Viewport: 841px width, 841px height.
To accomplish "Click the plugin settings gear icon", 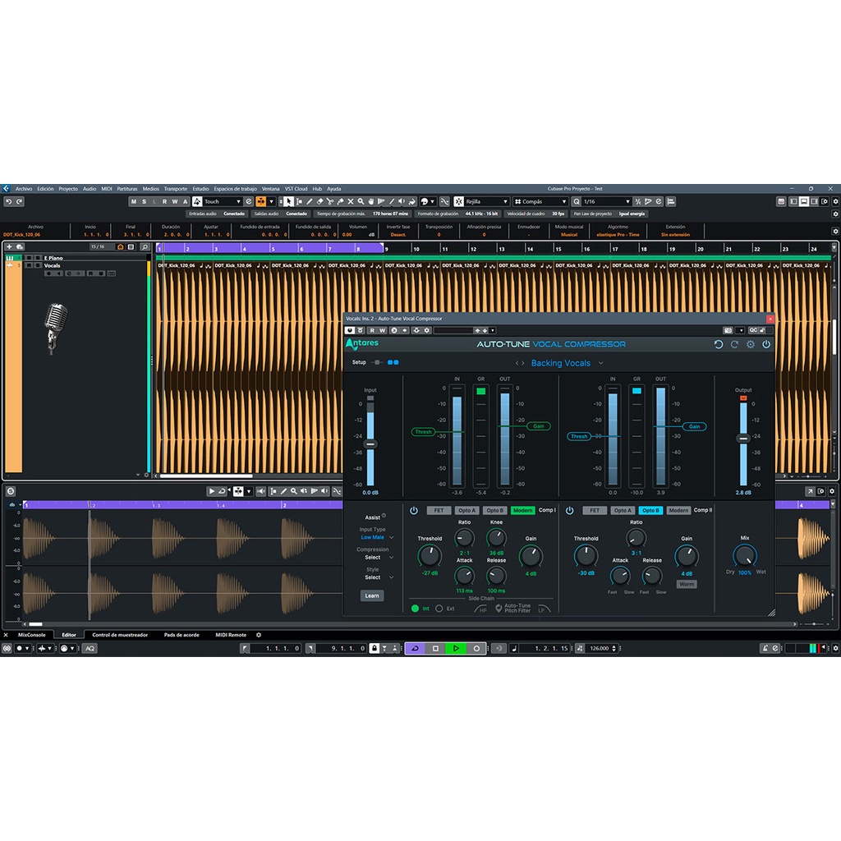I will point(750,345).
